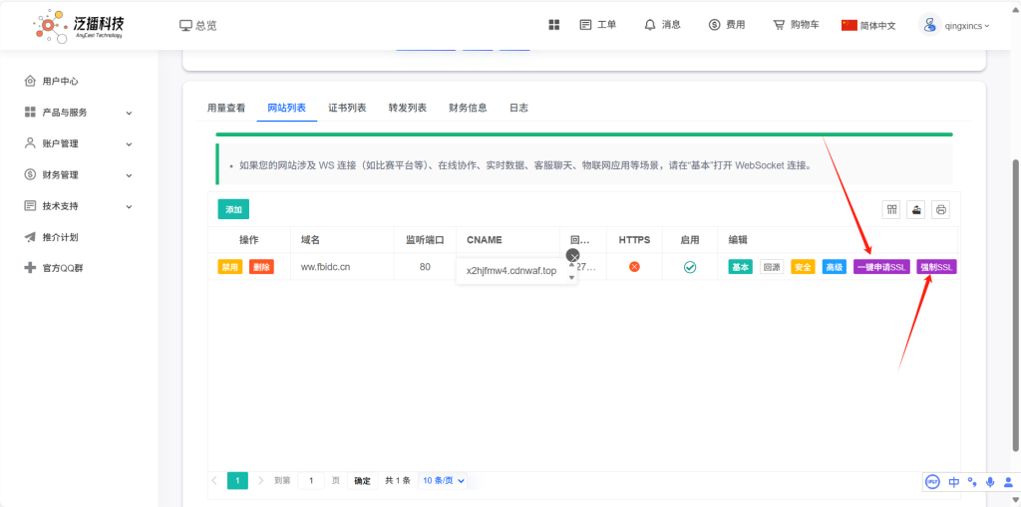Switch to the 用量查看 tab
The image size is (1021, 507).
[x=226, y=108]
